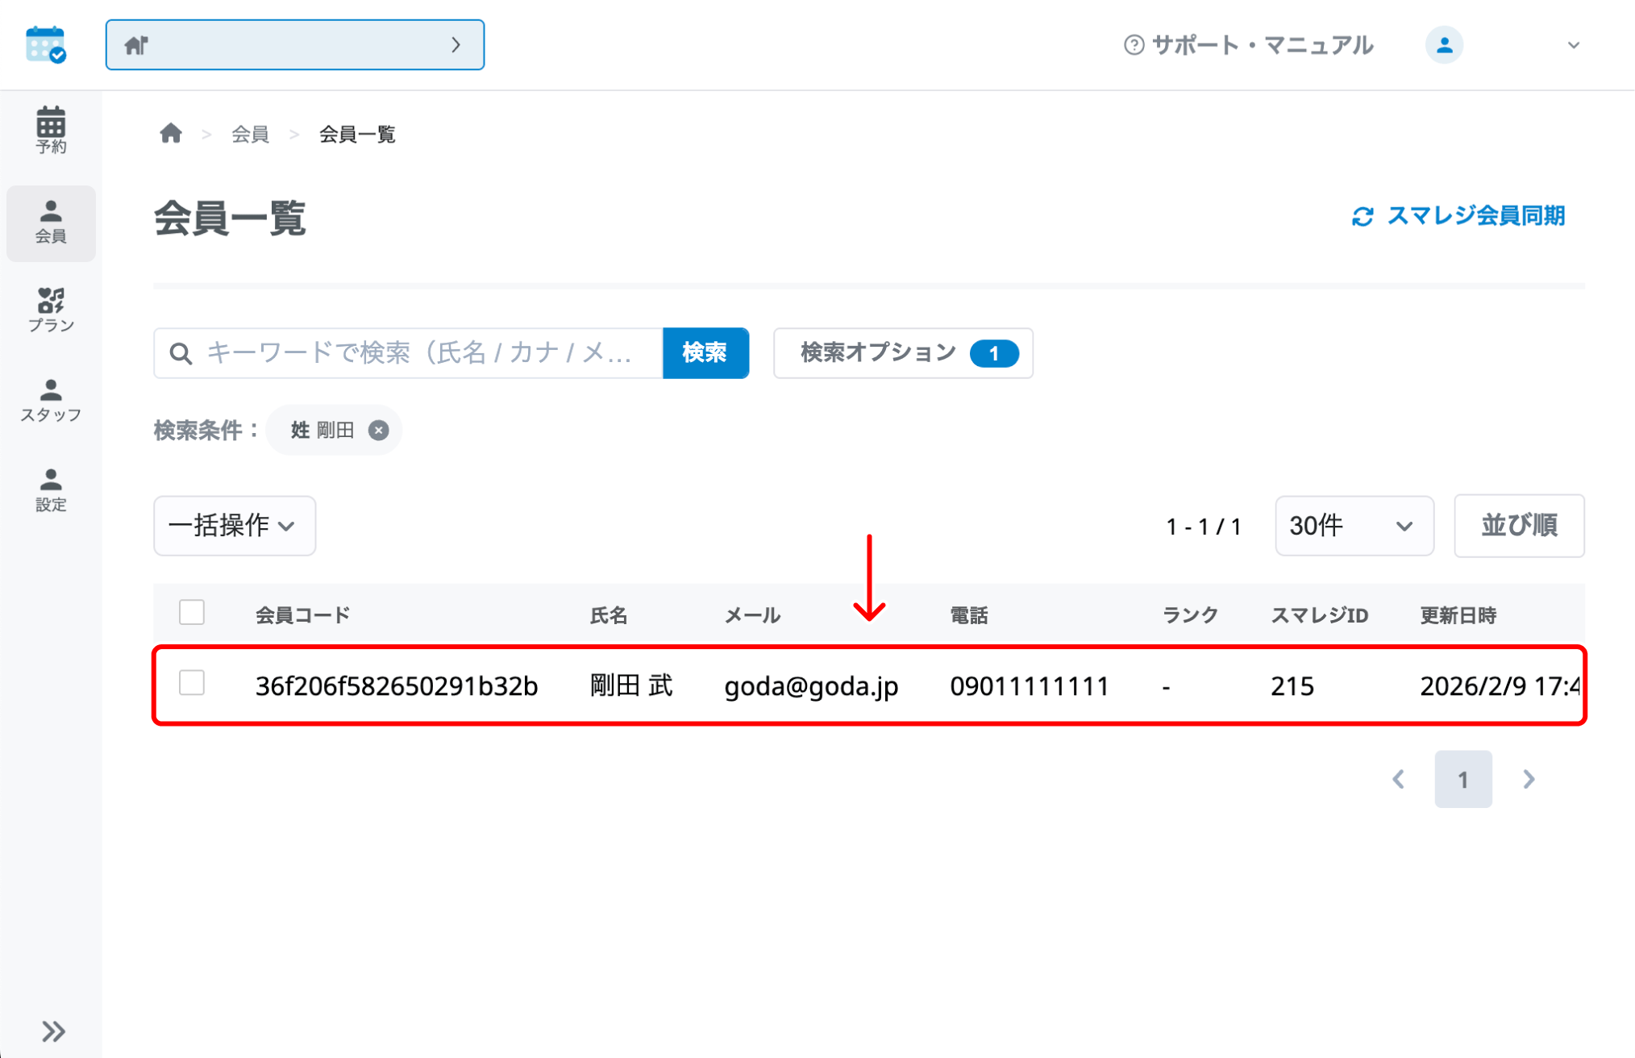Open the store selector dropdown
1635x1058 pixels.
coord(294,45)
